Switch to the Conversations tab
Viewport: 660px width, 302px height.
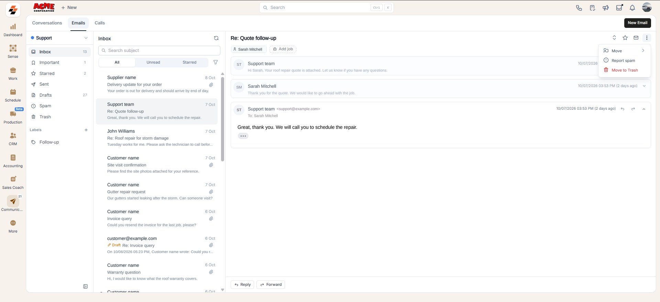47,23
